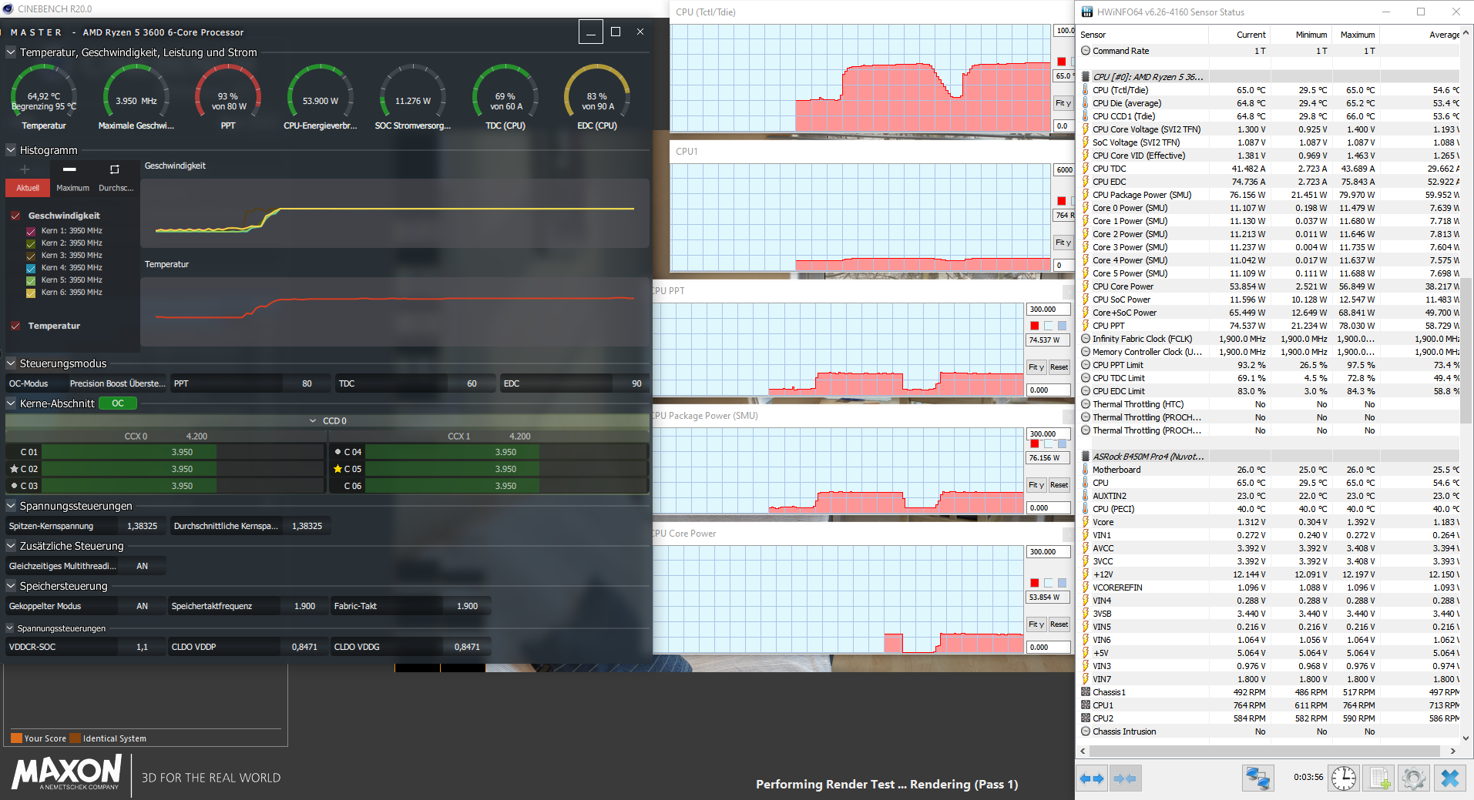Collapse the Histogramm section
1474x800 pixels.
11,150
